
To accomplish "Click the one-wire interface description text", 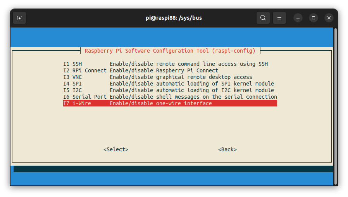I will 161,103.
